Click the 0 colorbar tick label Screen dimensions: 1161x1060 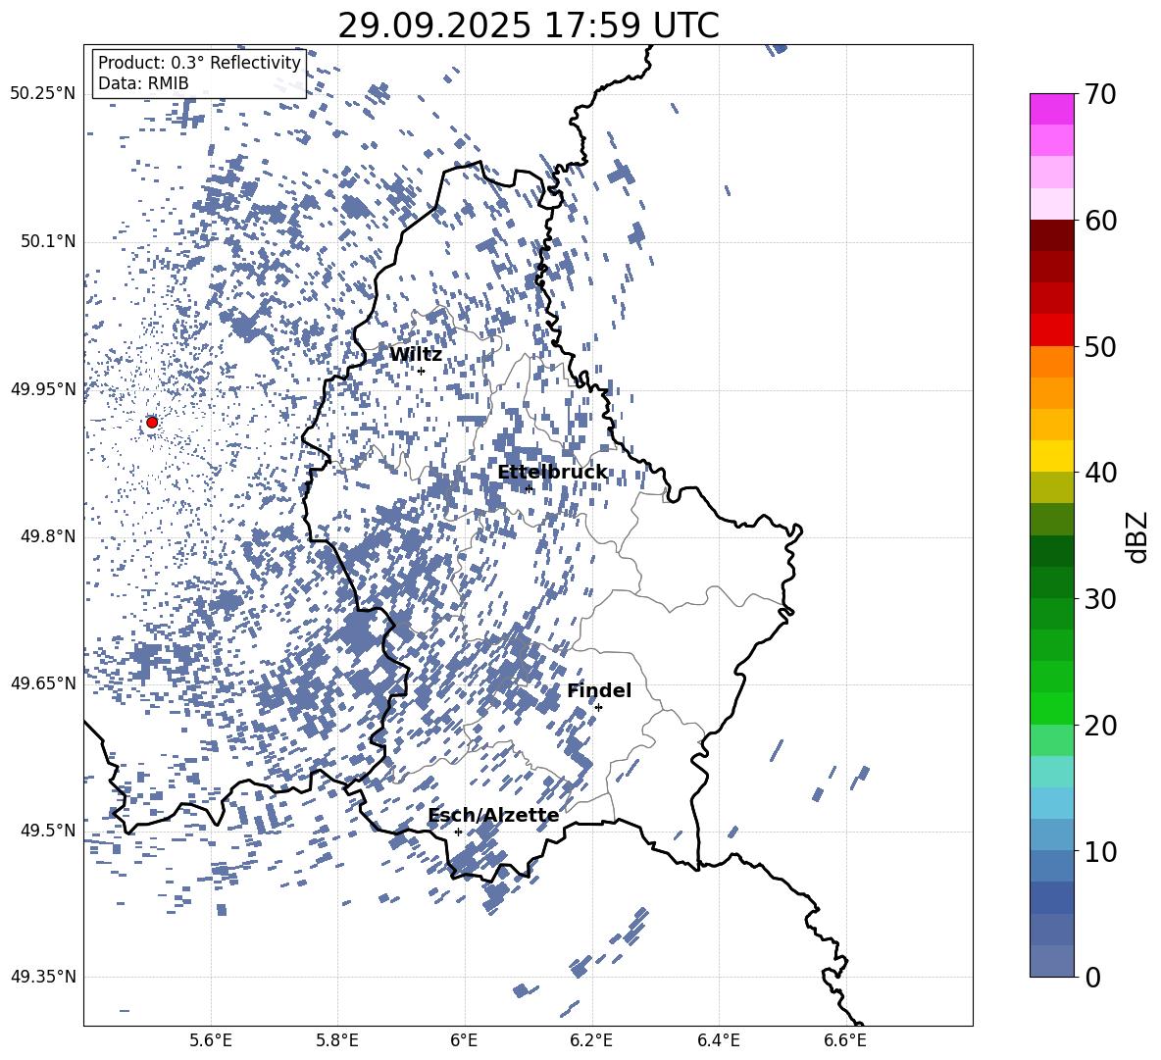pyautogui.click(x=1092, y=977)
